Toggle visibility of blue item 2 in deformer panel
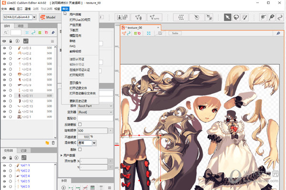 [4, 170]
